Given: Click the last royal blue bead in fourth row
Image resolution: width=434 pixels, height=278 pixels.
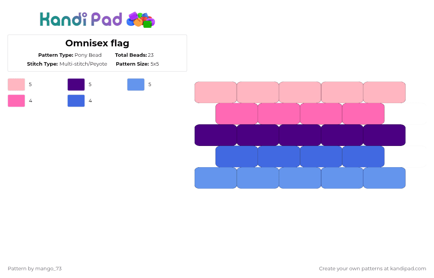Looking at the screenshot, I should 363,156.
